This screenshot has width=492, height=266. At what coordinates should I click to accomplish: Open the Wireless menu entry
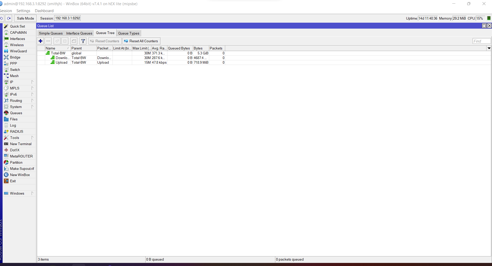tap(19, 45)
